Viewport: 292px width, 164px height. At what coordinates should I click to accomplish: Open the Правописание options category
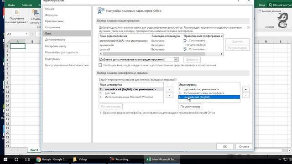click(x=54, y=21)
